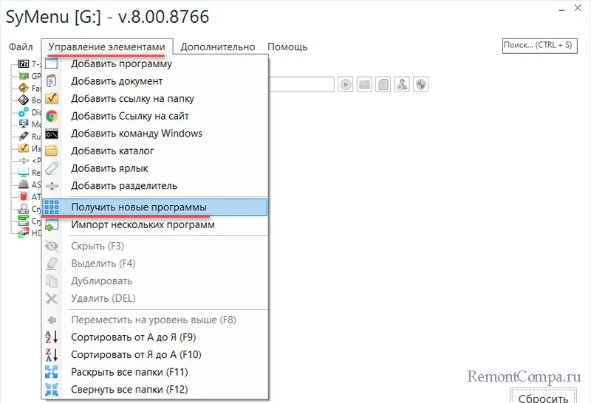Click the document pages toolbar icon

tap(383, 84)
